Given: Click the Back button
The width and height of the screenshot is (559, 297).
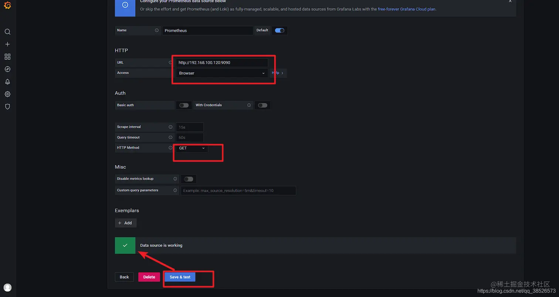Looking at the screenshot, I should (124, 277).
